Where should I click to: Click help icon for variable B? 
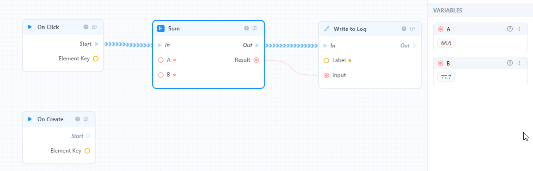tap(509, 63)
